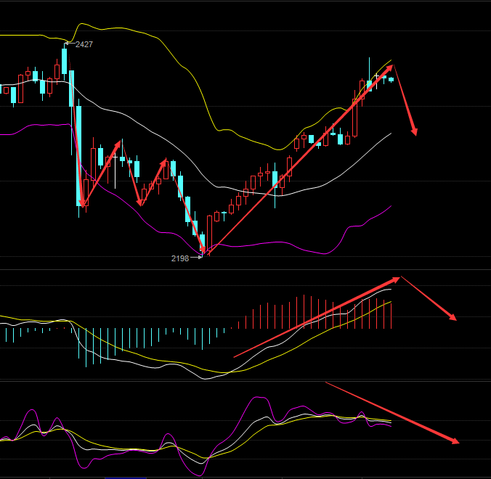Click the 2198 low price label
Image resolution: width=491 pixels, height=479 pixels.
[180, 258]
